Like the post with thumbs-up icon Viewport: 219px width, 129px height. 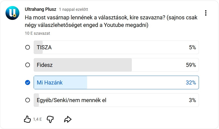point(27,119)
